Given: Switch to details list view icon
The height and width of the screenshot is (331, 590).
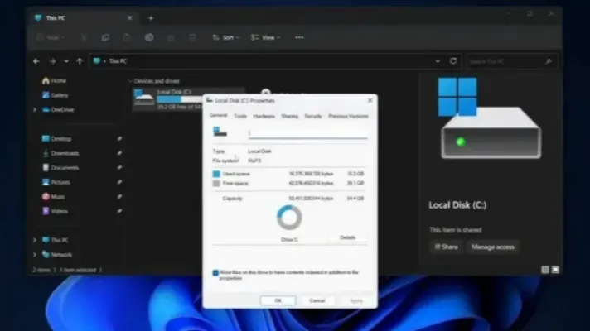Looking at the screenshot, I should [x=545, y=270].
